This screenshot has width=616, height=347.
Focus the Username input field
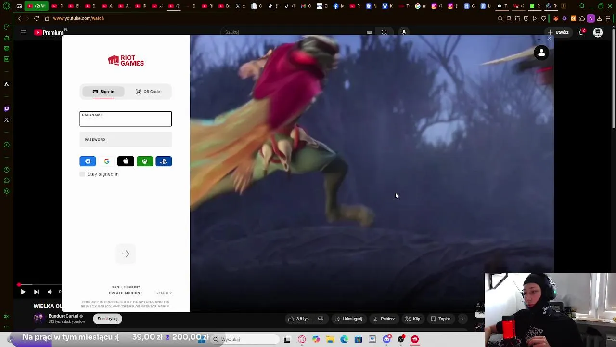pos(126,119)
